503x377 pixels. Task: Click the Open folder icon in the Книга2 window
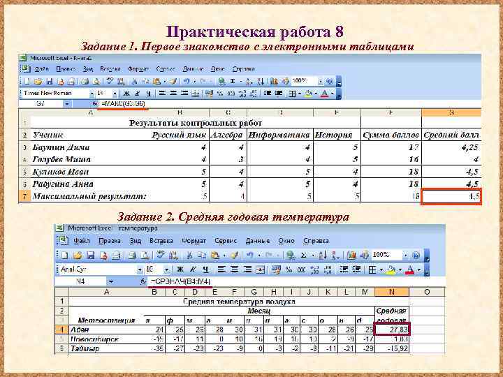point(38,82)
